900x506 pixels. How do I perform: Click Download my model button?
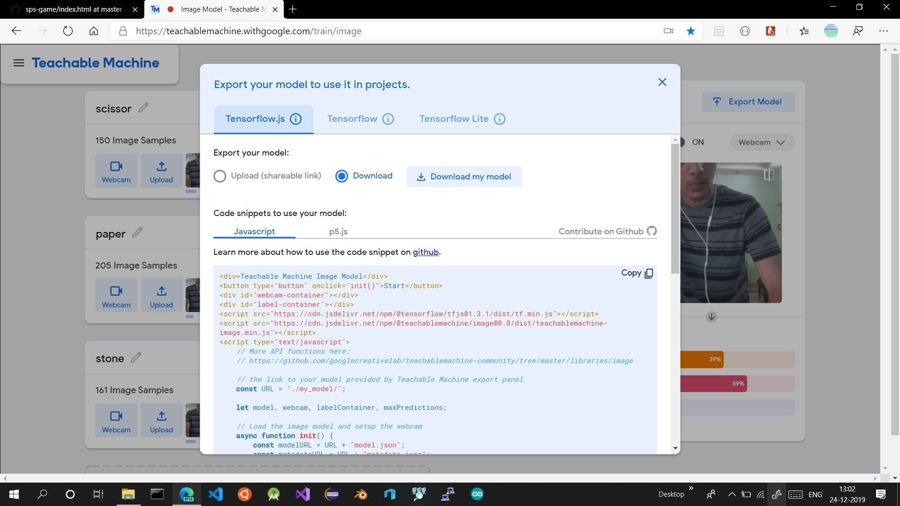coord(464,177)
